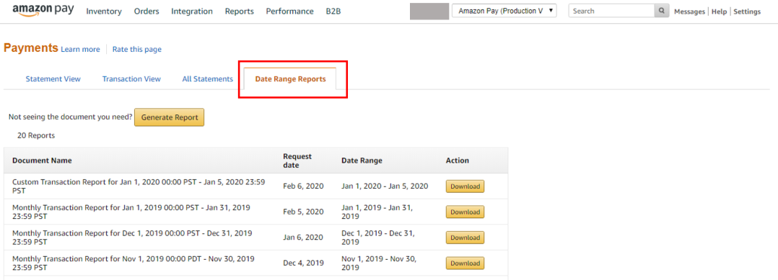Click the '20 Reports' count text
Screen dimensions: 778x280
[x=36, y=135]
